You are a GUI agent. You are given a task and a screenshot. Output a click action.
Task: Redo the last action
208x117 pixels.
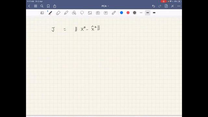[x=160, y=6]
